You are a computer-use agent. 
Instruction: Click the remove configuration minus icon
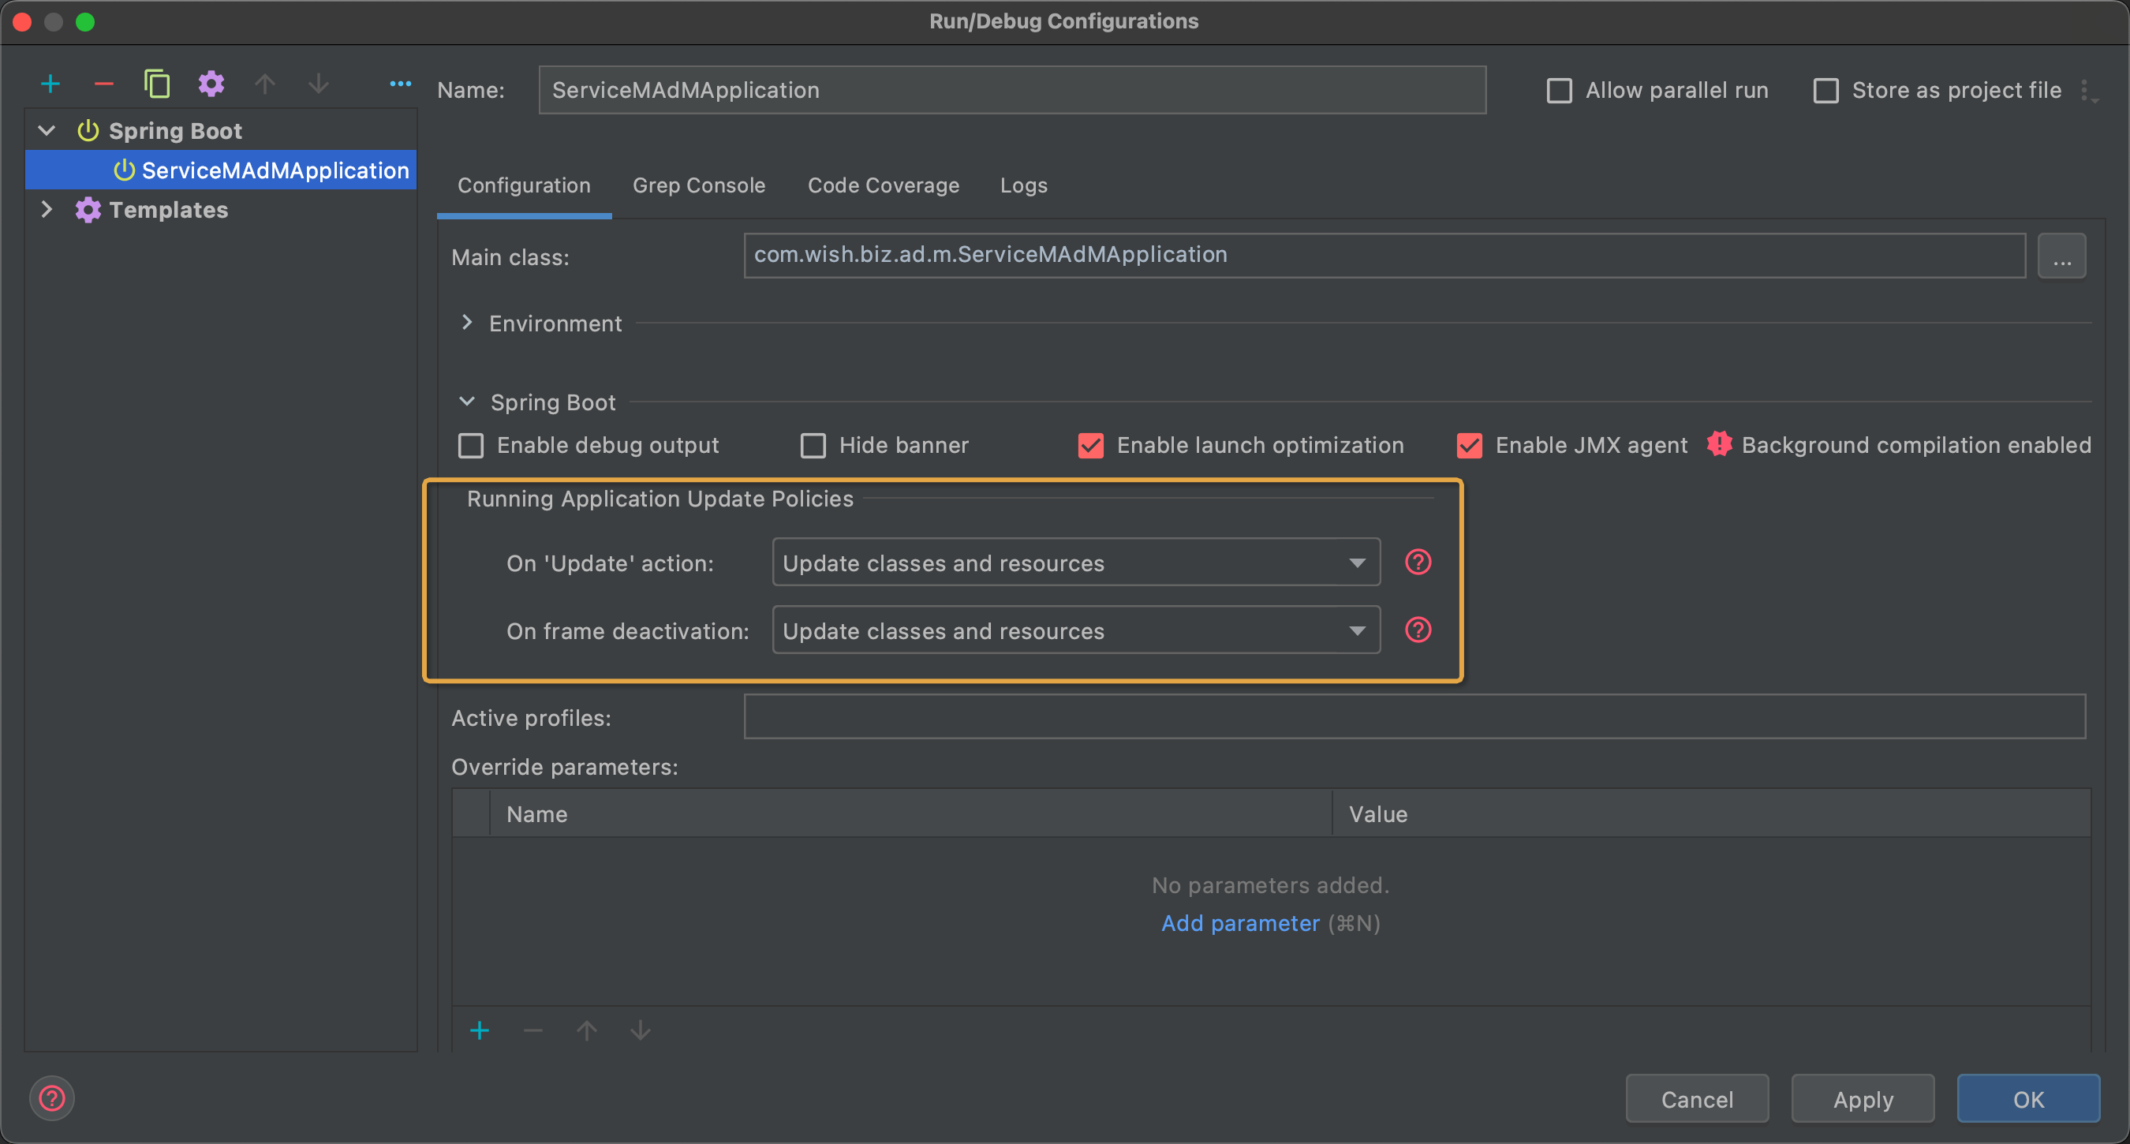103,84
